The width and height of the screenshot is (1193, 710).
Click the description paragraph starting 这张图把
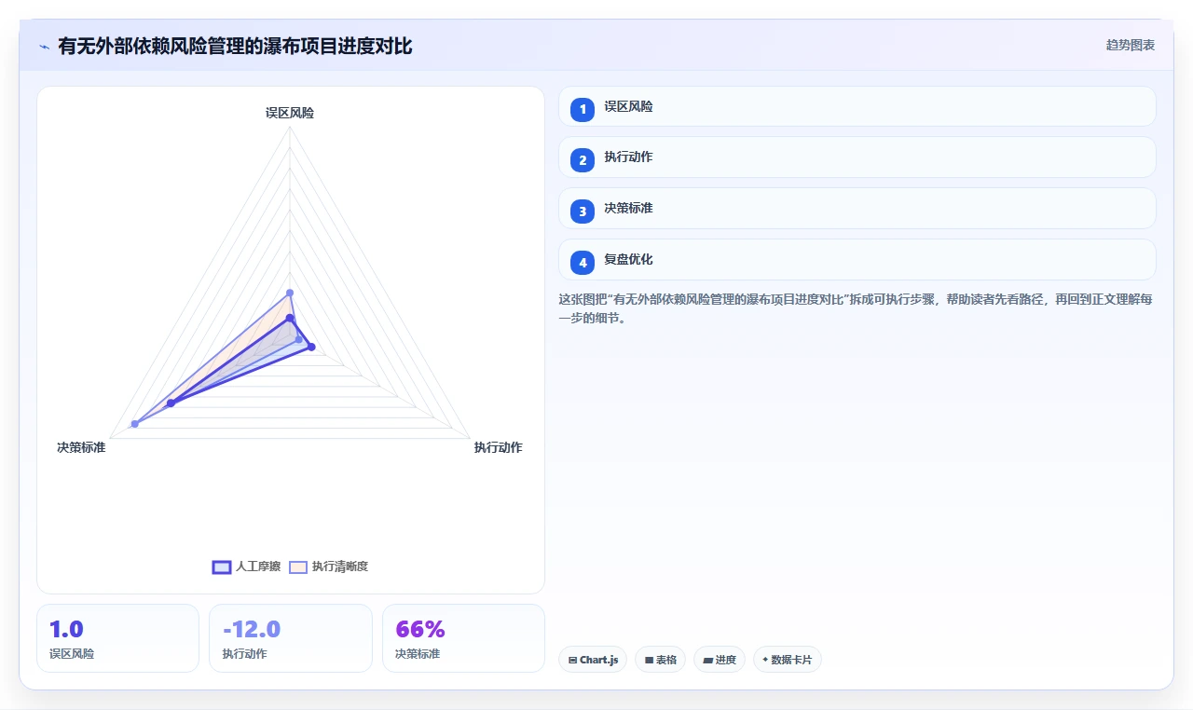point(856,308)
